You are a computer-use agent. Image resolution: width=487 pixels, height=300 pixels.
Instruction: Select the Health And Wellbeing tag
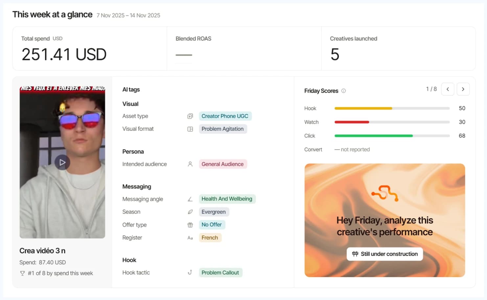(x=227, y=199)
